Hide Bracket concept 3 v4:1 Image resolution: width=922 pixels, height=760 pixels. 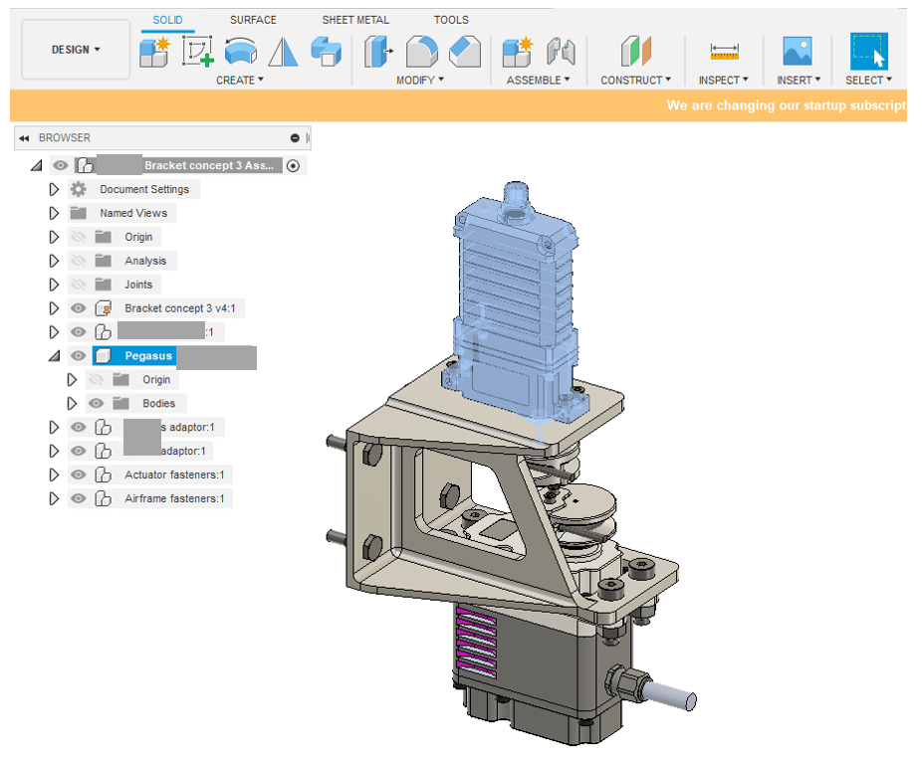point(79,308)
